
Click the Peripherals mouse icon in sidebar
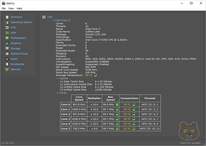pyautogui.click(x=7, y=64)
